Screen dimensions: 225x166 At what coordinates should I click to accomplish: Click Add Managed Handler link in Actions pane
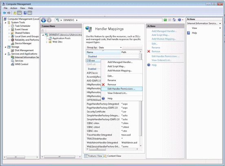pyautogui.click(x=164, y=31)
